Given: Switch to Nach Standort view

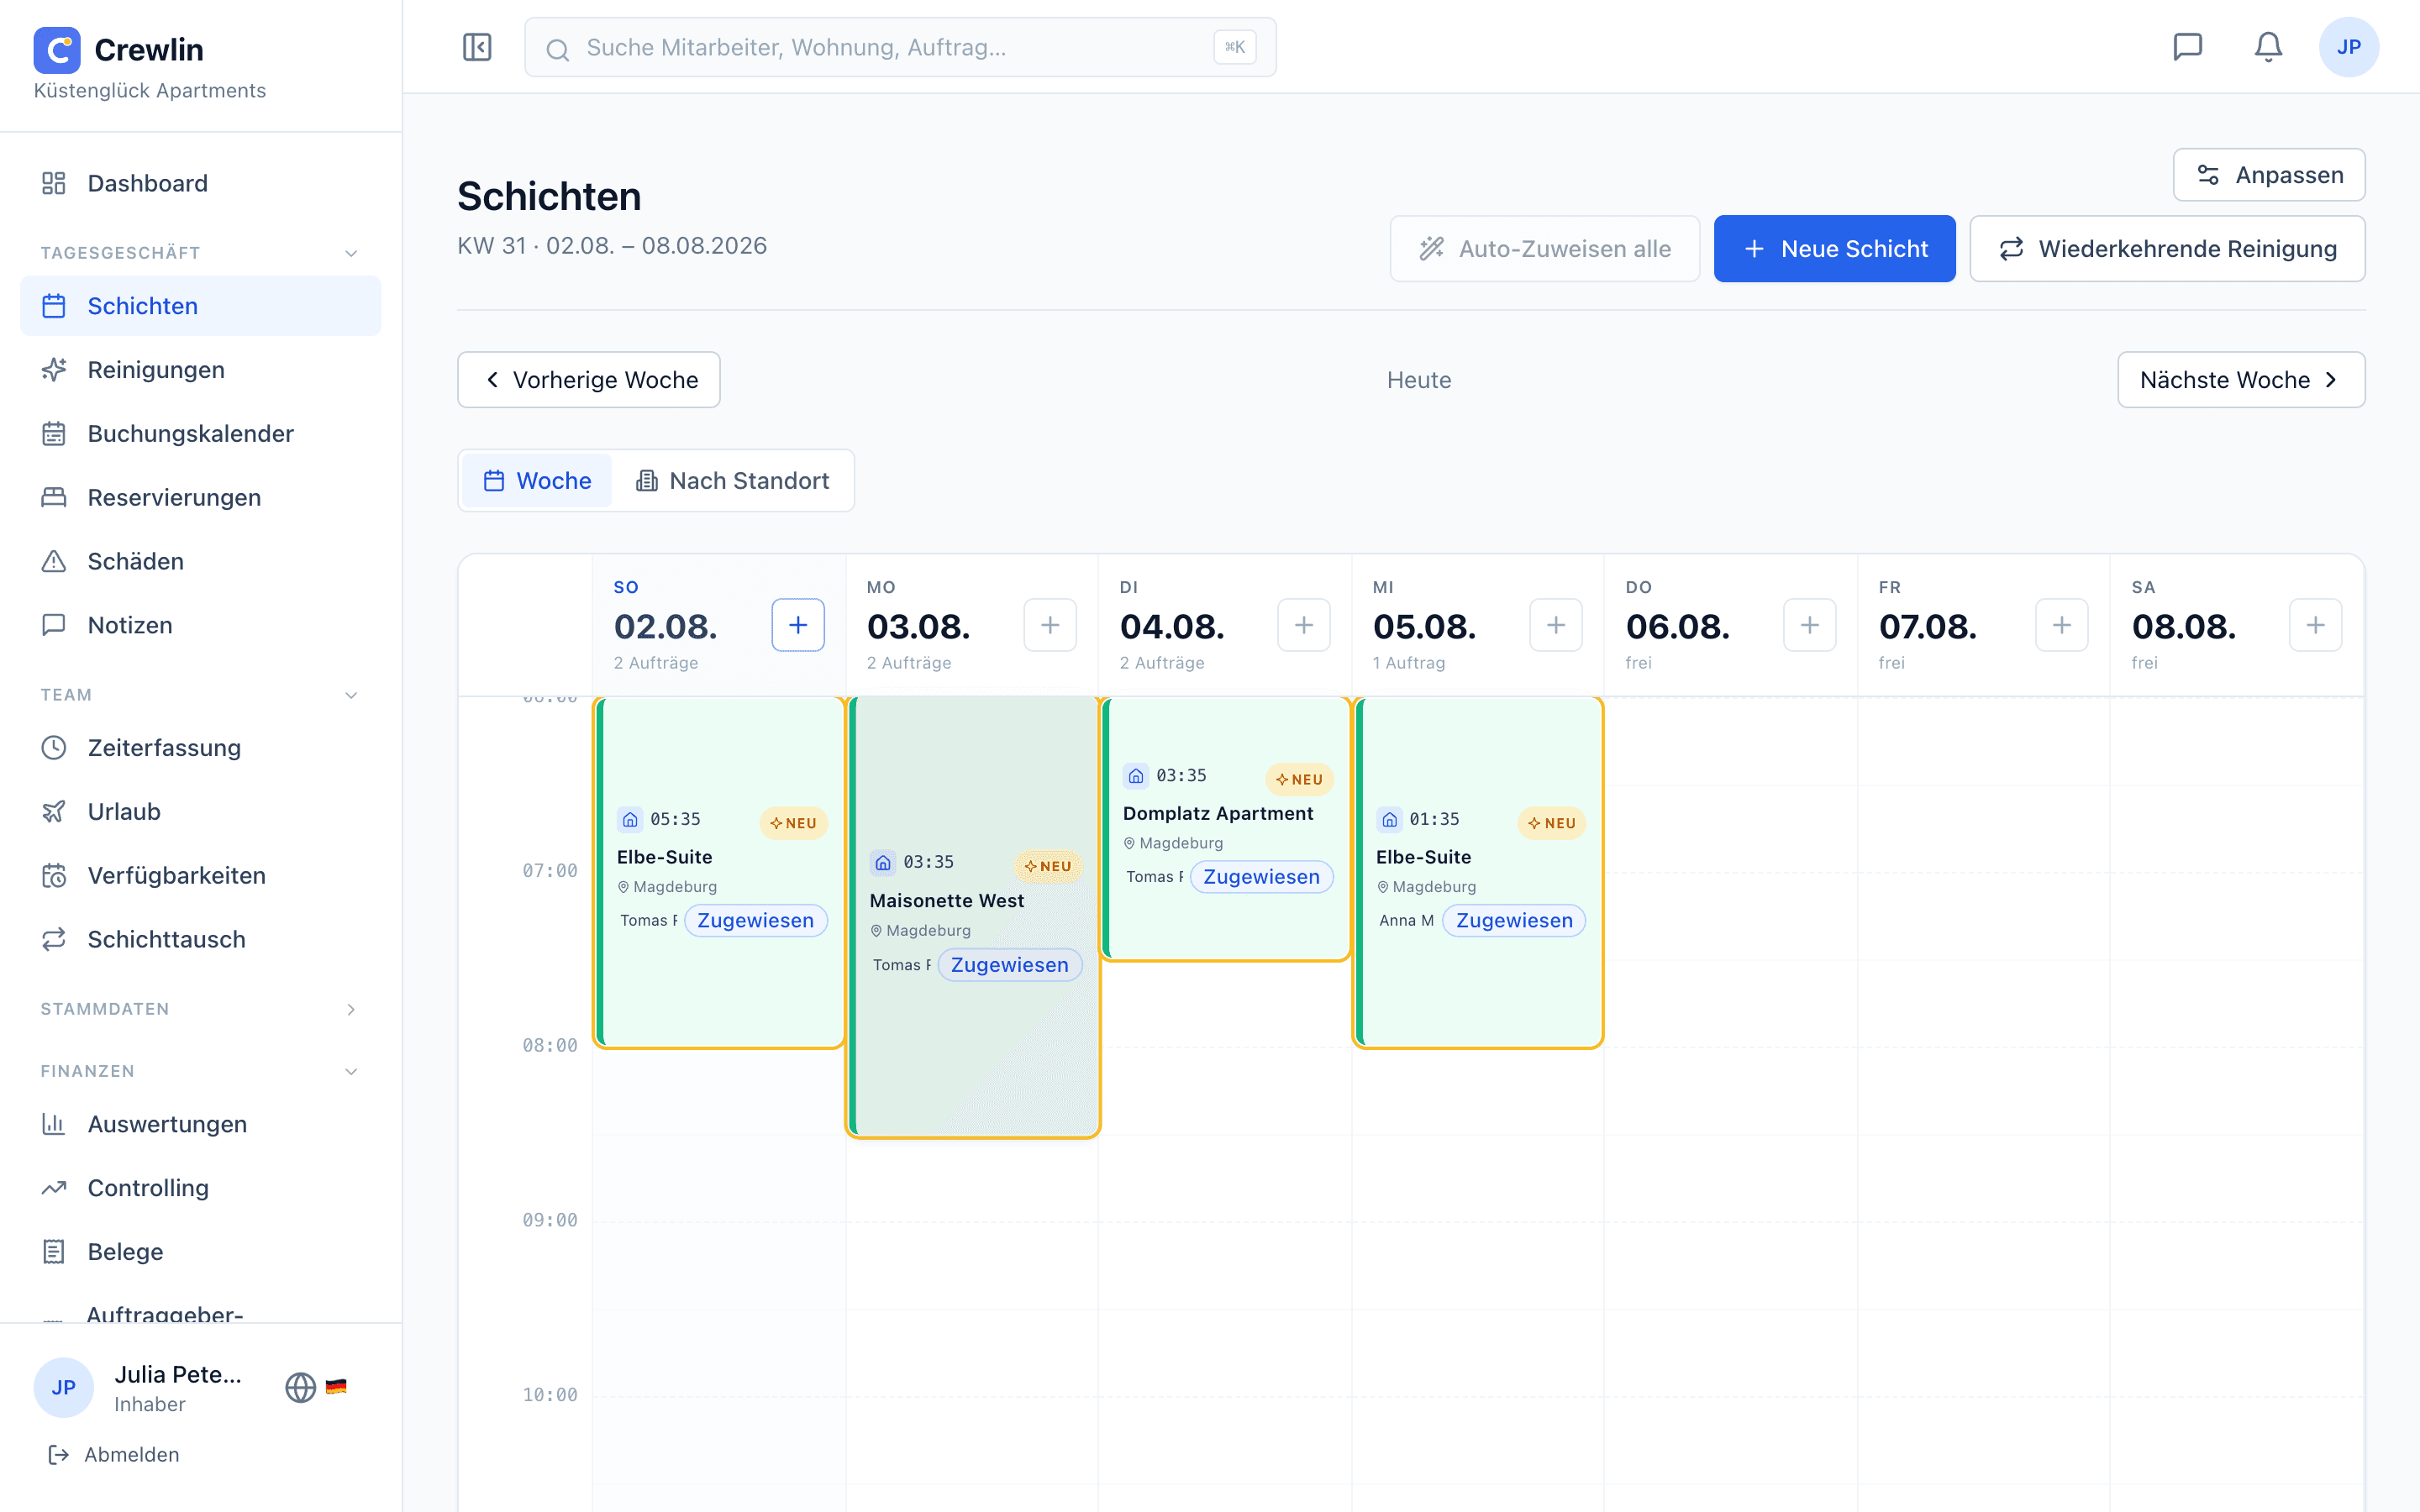Looking at the screenshot, I should 733,481.
